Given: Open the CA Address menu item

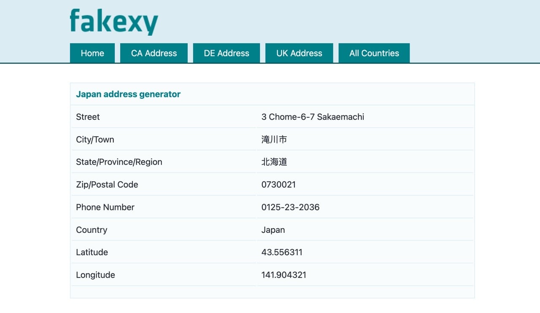Looking at the screenshot, I should (x=154, y=53).
